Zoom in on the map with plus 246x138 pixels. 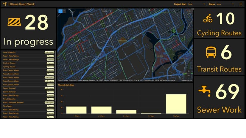189,72
